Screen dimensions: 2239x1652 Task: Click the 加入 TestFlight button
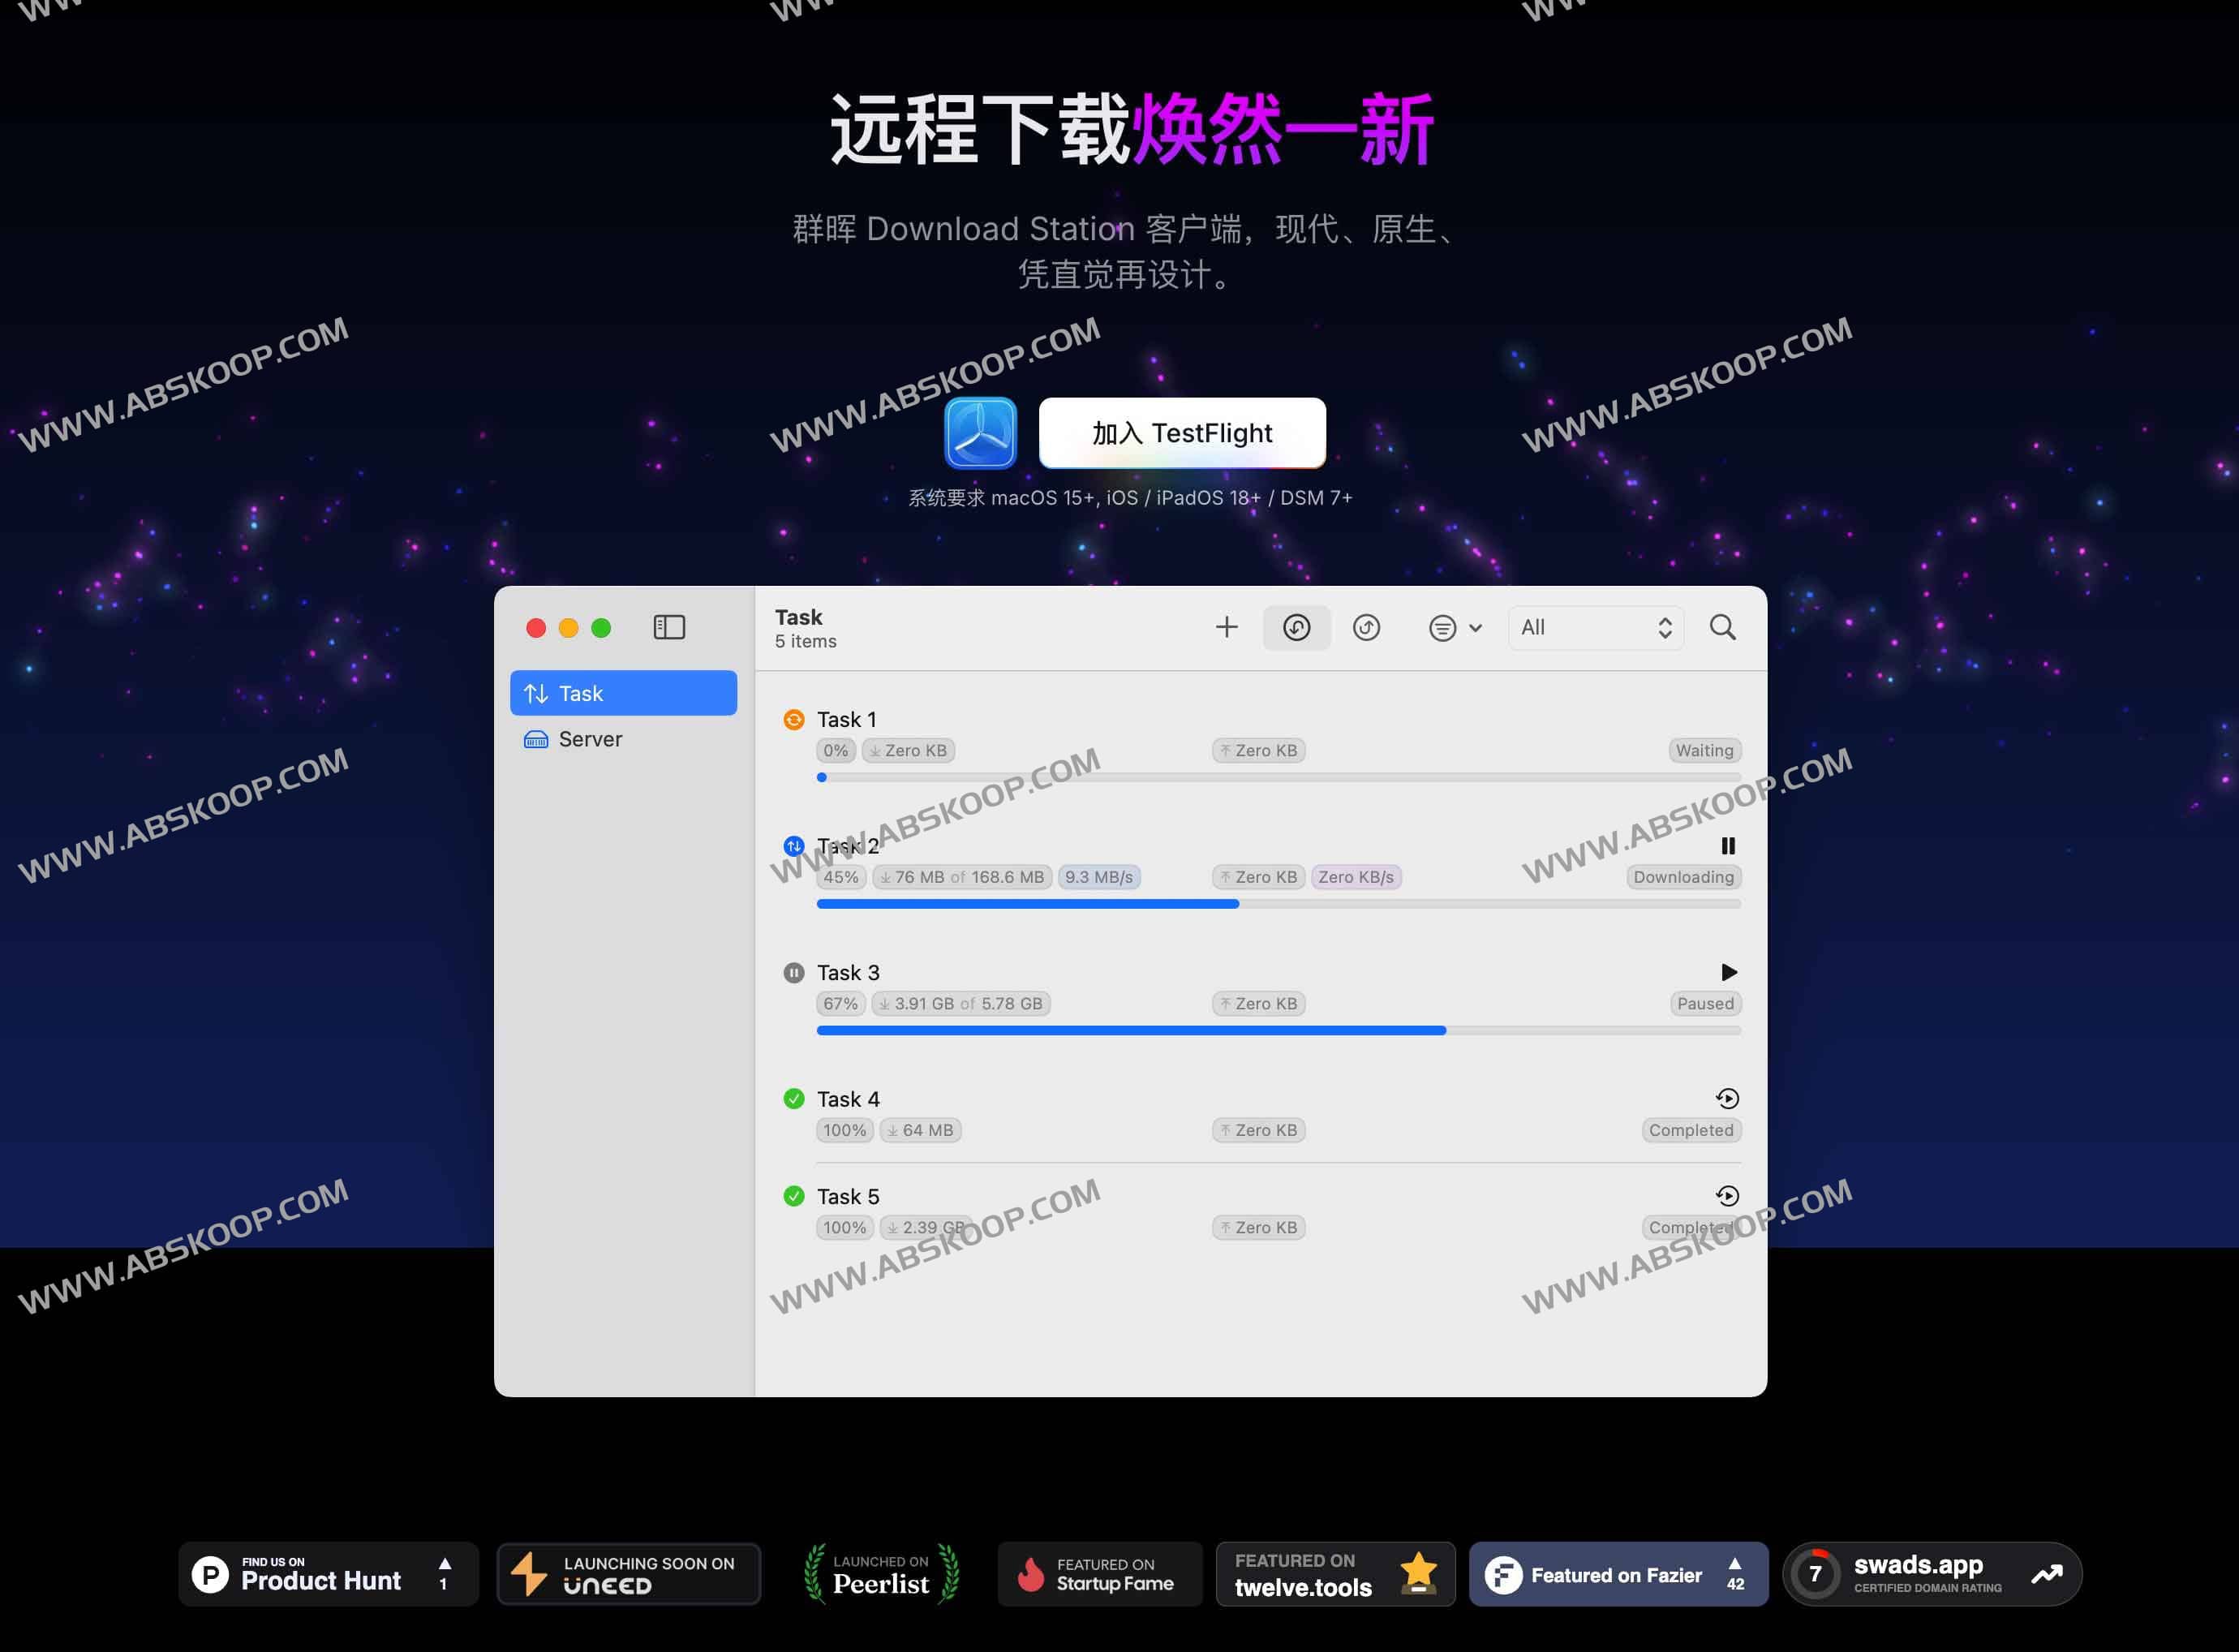pos(1181,433)
